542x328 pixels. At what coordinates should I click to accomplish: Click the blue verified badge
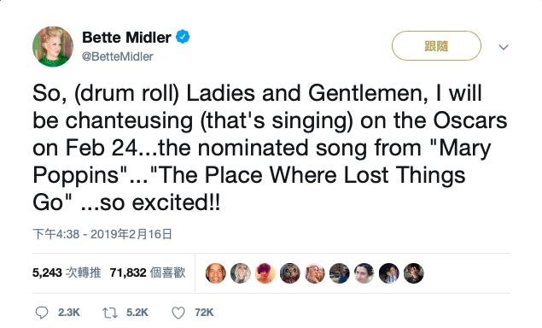pyautogui.click(x=183, y=37)
